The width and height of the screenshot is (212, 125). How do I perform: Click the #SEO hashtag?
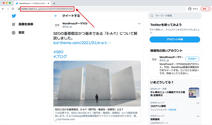tap(58, 52)
